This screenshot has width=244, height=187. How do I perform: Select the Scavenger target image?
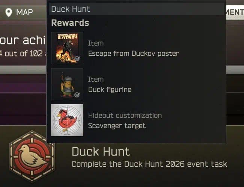[x=67, y=120]
